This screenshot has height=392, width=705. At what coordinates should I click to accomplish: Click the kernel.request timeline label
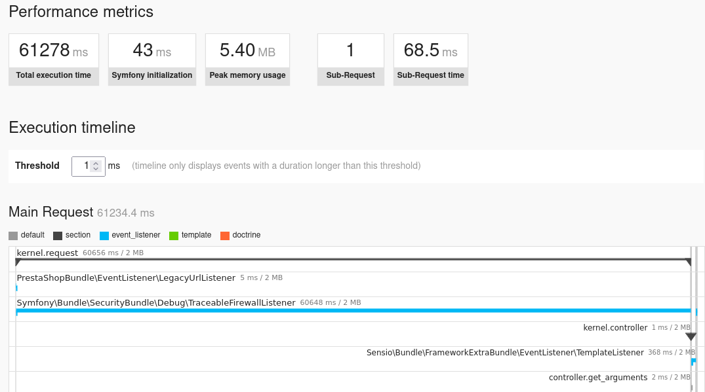pyautogui.click(x=47, y=253)
